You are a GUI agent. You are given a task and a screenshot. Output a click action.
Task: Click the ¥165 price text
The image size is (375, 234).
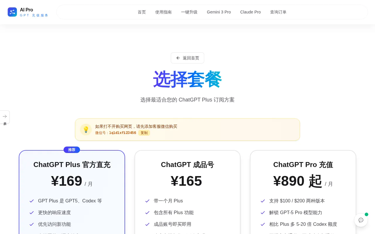click(x=186, y=181)
